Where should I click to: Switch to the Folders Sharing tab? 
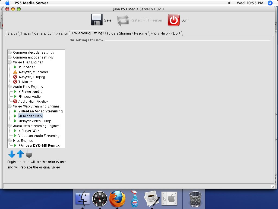119,33
